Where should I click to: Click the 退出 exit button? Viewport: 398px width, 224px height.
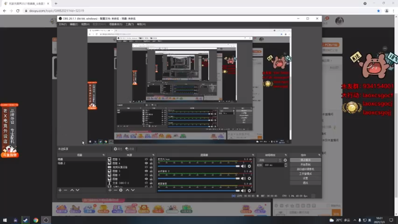click(x=305, y=182)
